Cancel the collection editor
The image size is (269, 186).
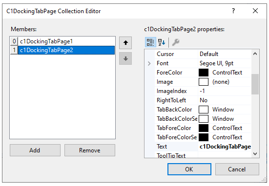coord(237,169)
